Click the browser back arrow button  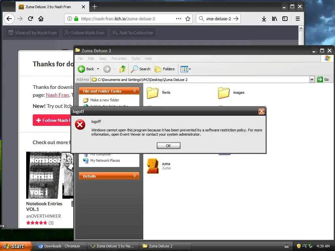click(9, 19)
